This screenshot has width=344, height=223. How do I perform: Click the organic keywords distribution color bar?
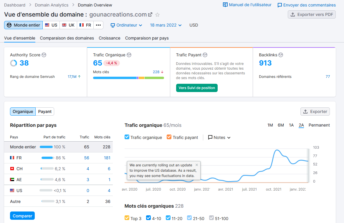click(129, 78)
